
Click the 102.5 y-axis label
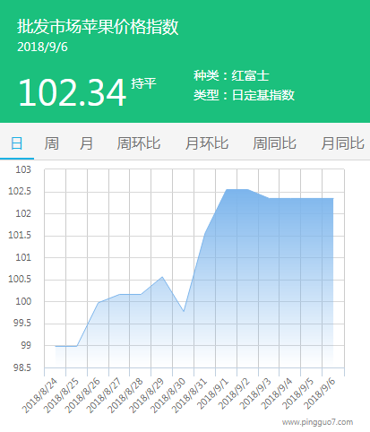coord(20,191)
